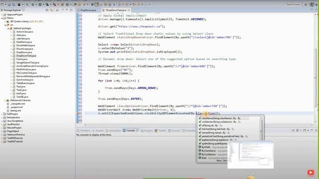Click the Build suggestion icon in autocomplete

(x=200, y=158)
